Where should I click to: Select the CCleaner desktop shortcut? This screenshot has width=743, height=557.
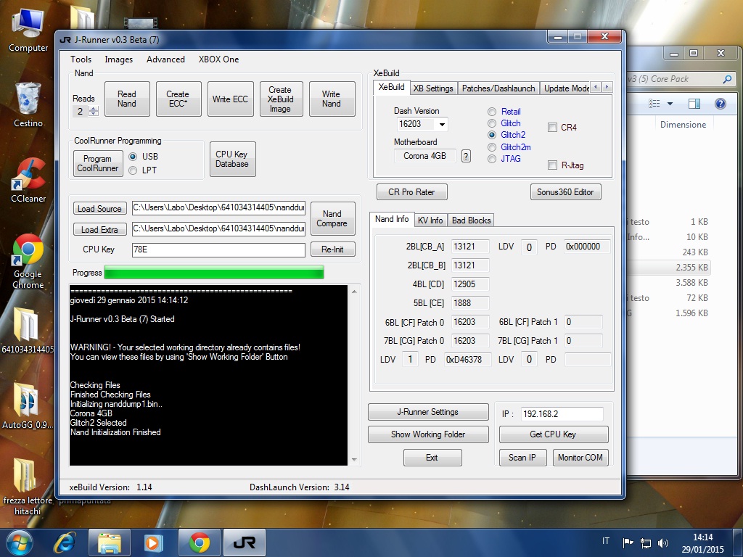[x=28, y=181]
